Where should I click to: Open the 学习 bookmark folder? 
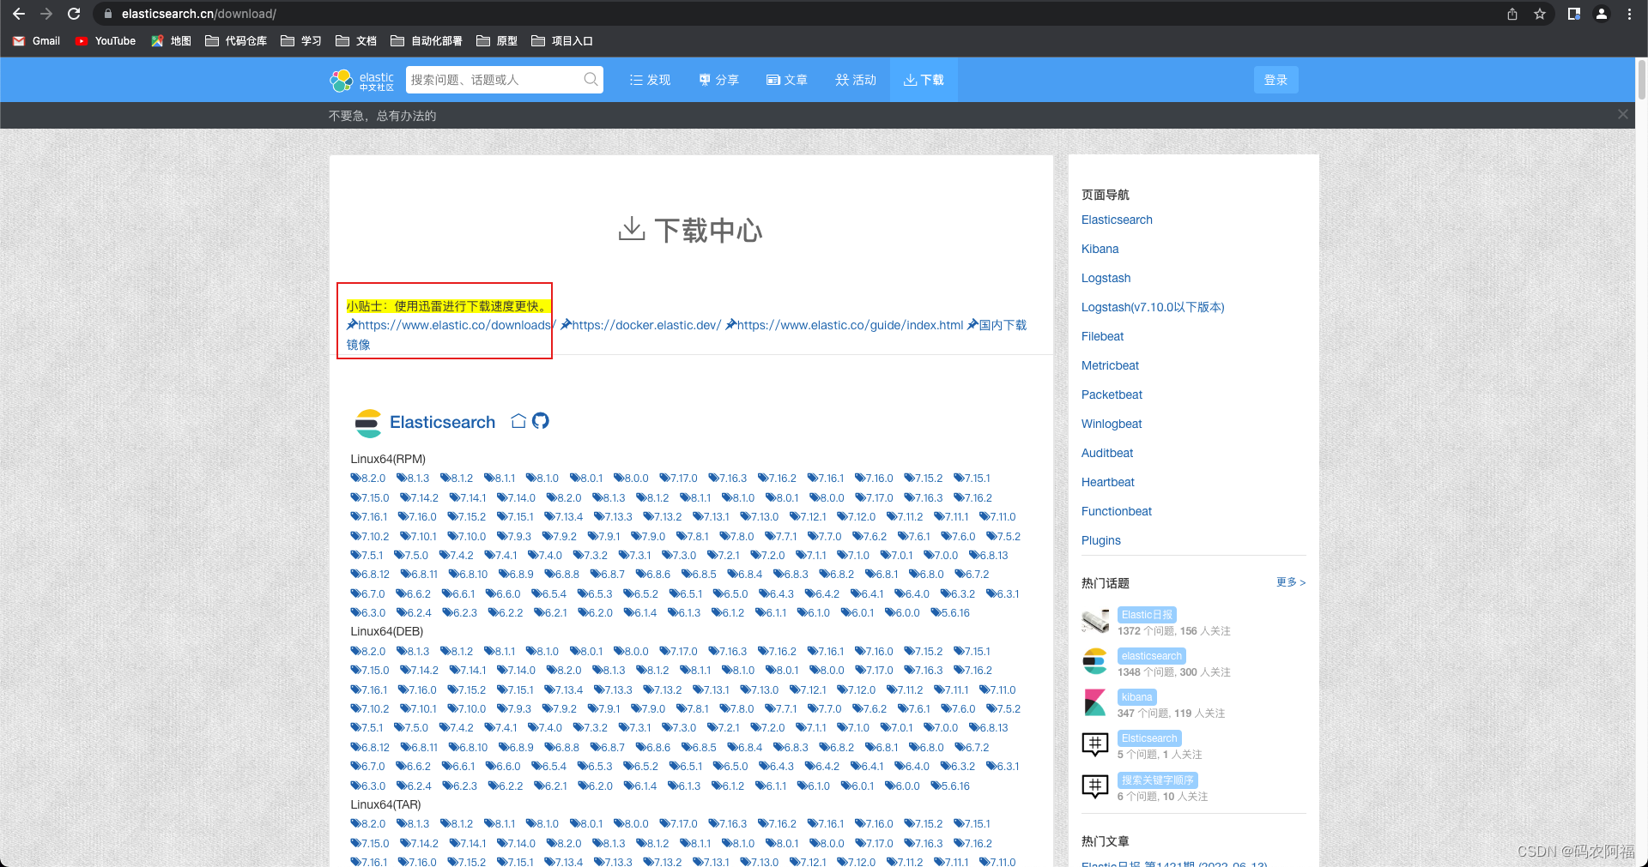coord(301,41)
